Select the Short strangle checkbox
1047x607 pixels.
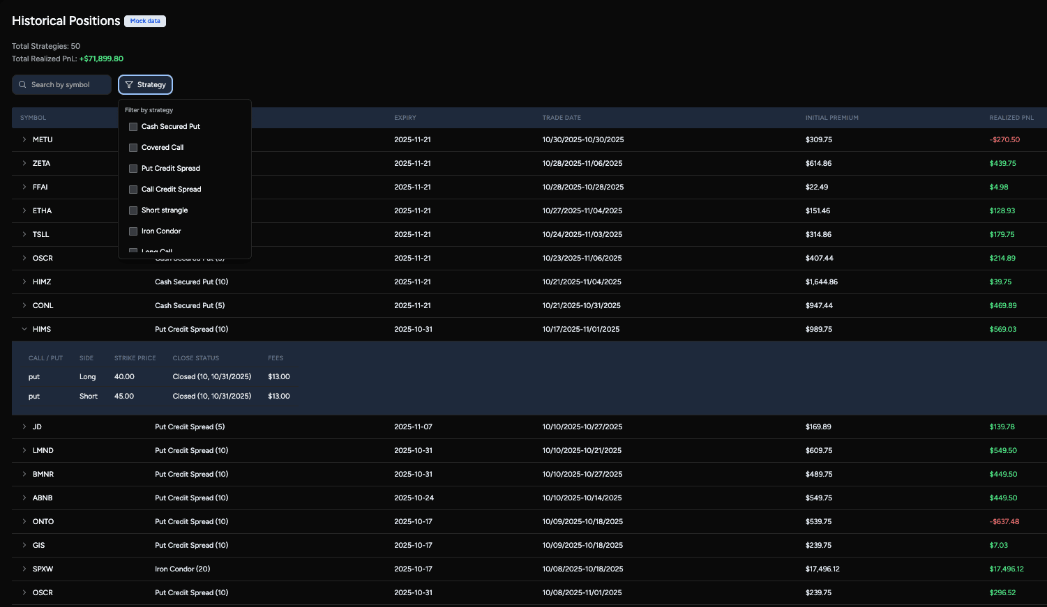pos(133,210)
